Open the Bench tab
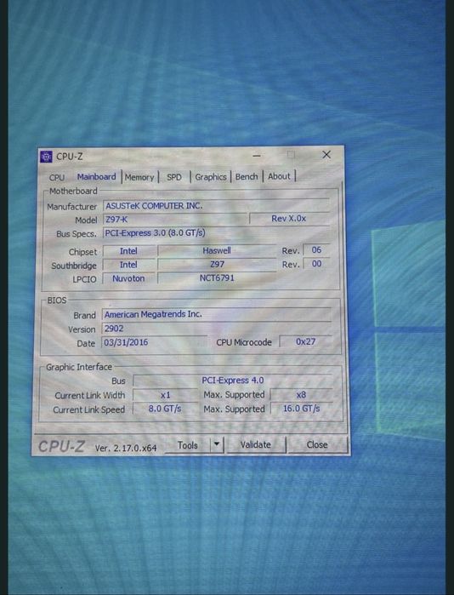This screenshot has width=454, height=595. click(247, 176)
